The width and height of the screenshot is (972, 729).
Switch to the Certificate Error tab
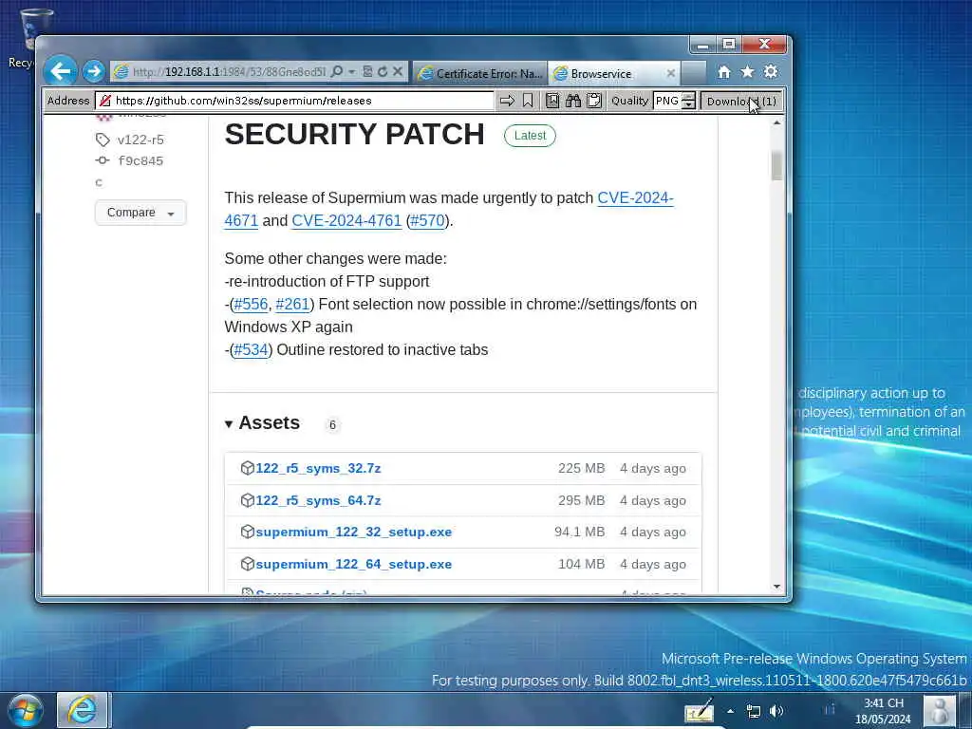click(x=479, y=73)
